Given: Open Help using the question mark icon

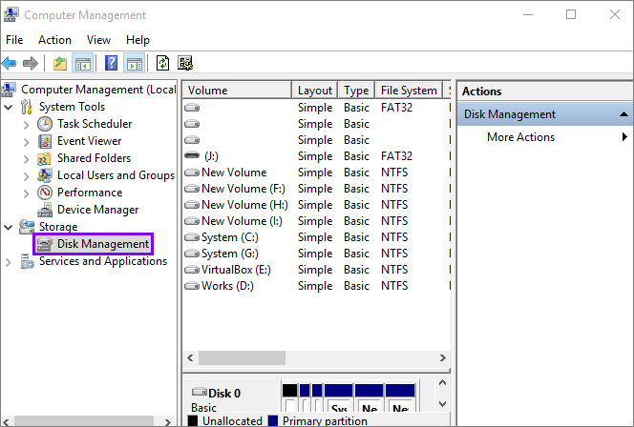Looking at the screenshot, I should [111, 64].
